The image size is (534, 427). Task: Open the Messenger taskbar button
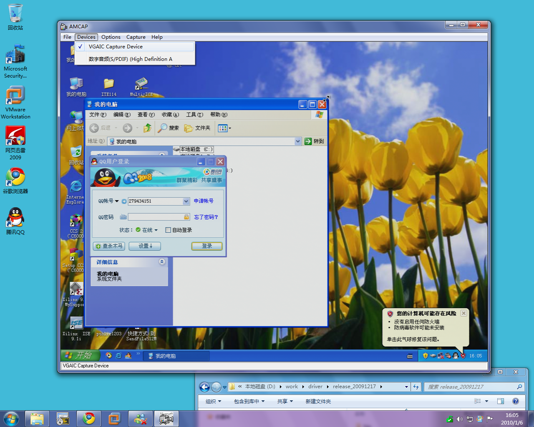click(140, 419)
